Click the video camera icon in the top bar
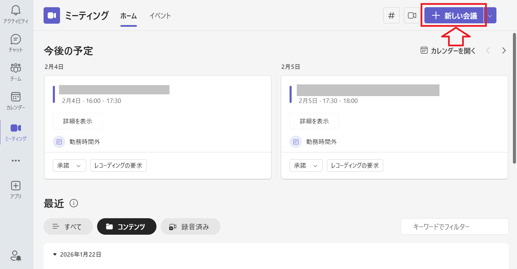This screenshot has height=269, width=517. click(x=412, y=15)
